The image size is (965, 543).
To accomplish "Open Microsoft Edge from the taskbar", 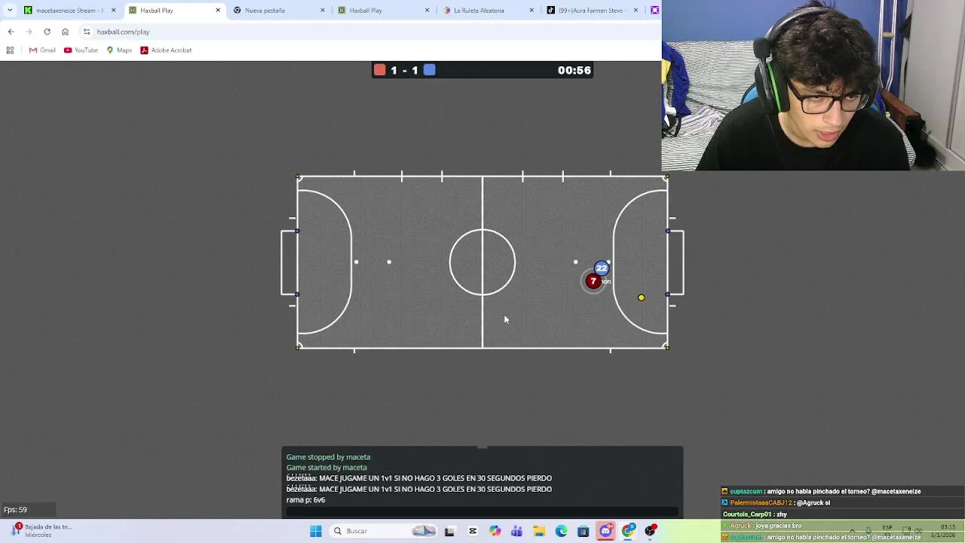I will tap(561, 531).
